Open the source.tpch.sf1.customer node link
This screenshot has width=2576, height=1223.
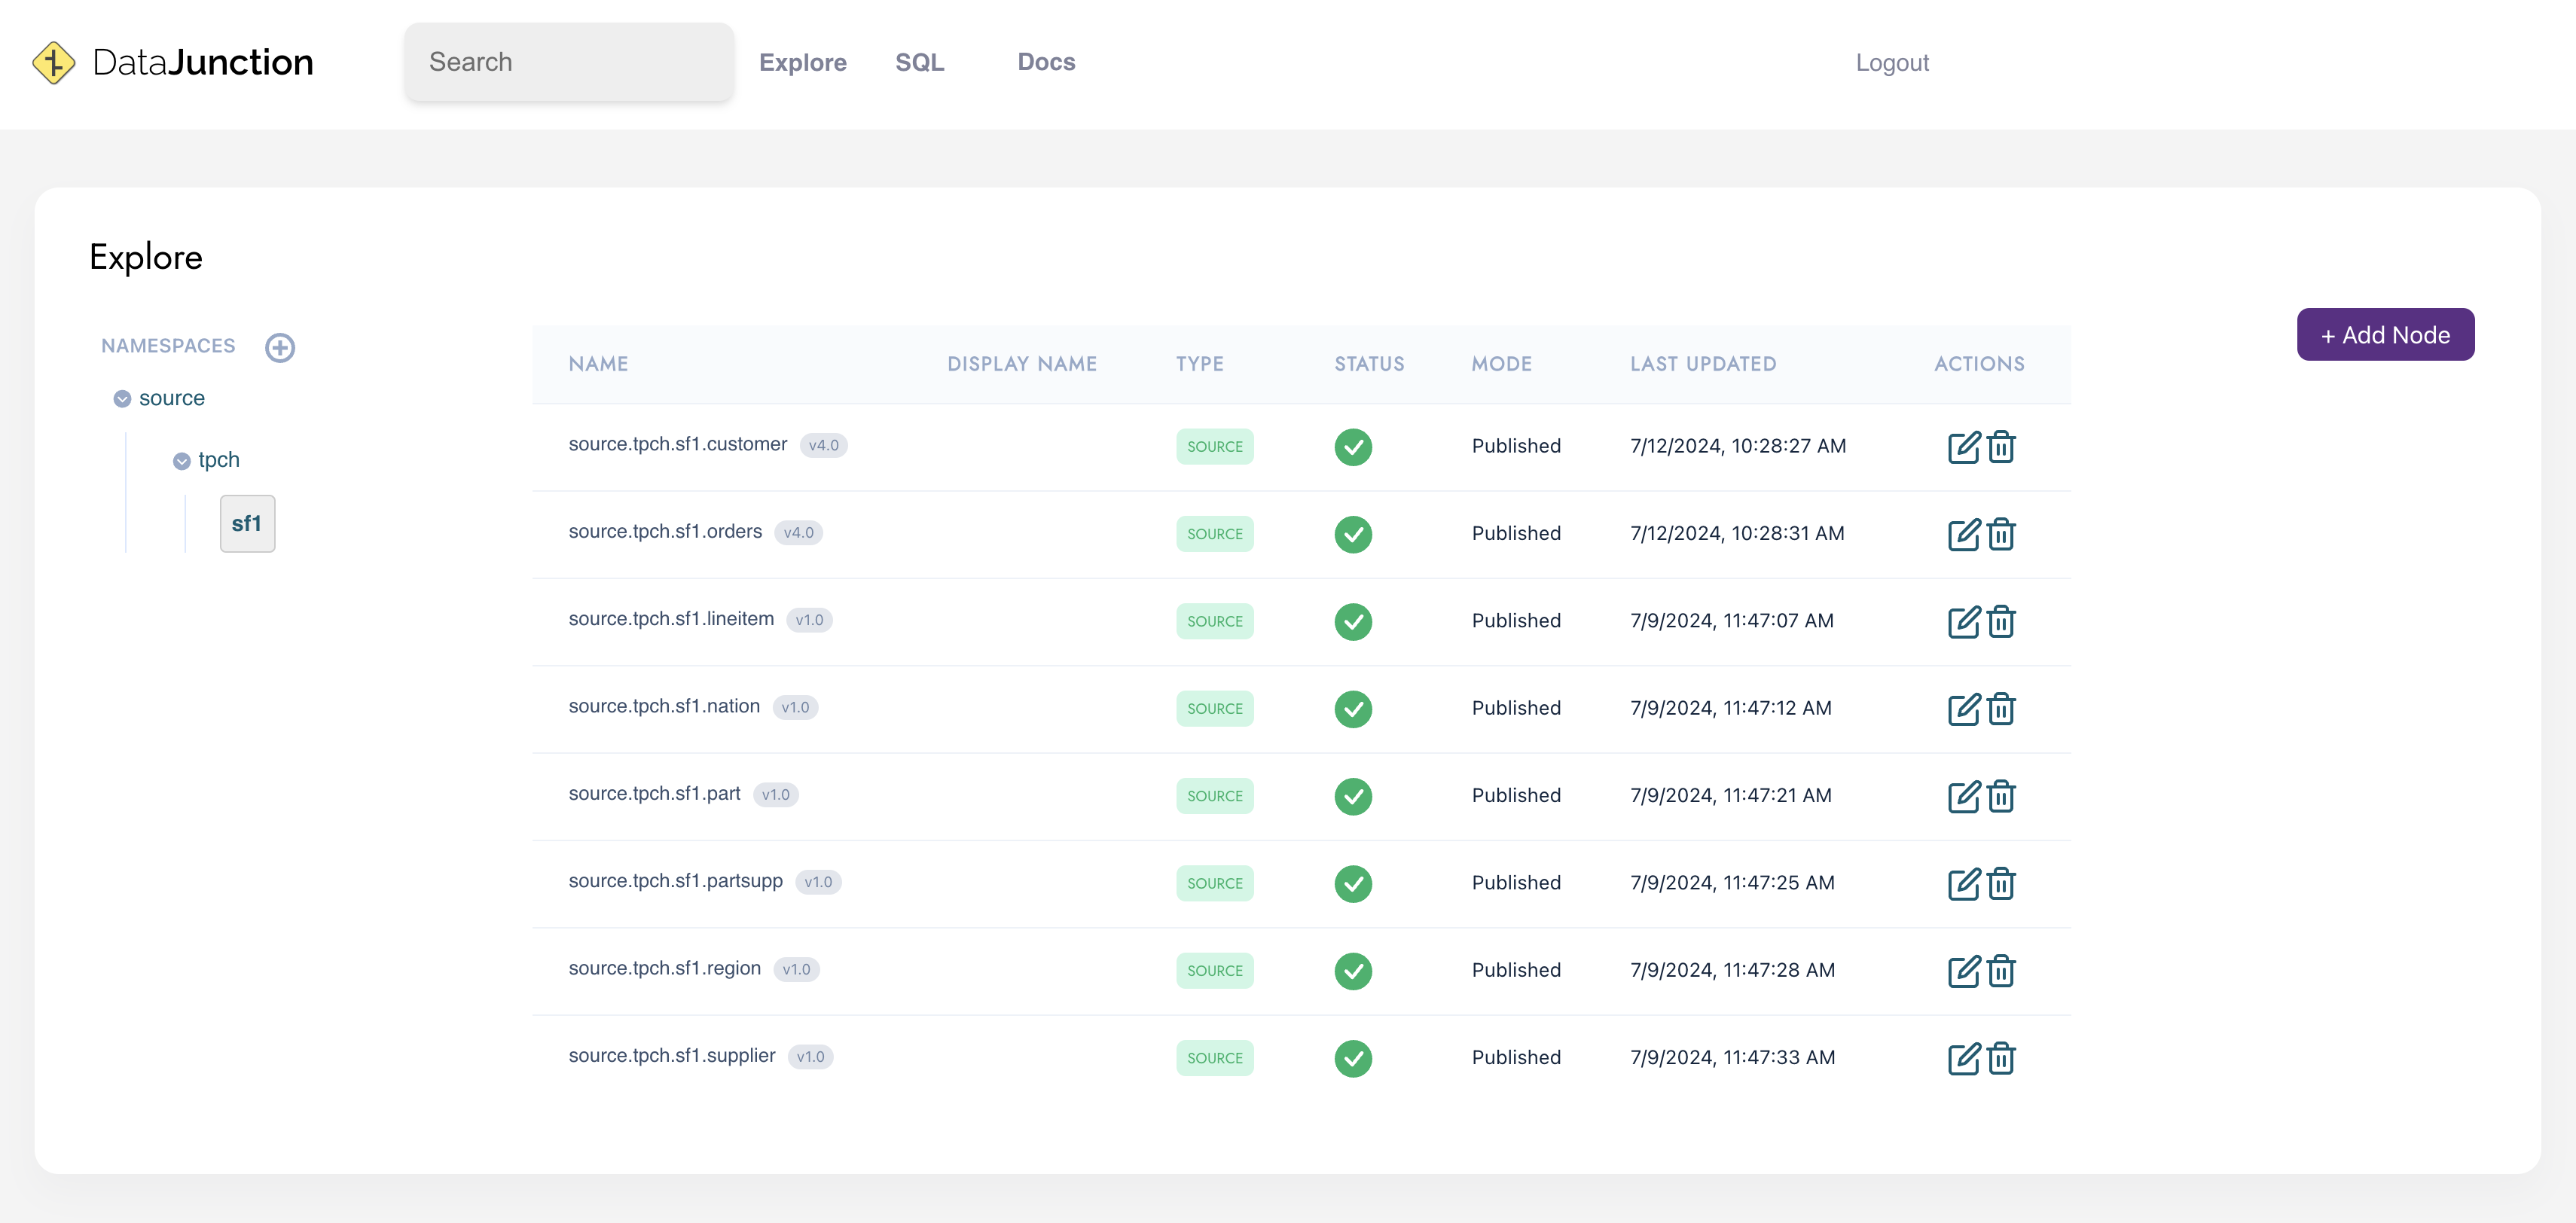click(677, 444)
